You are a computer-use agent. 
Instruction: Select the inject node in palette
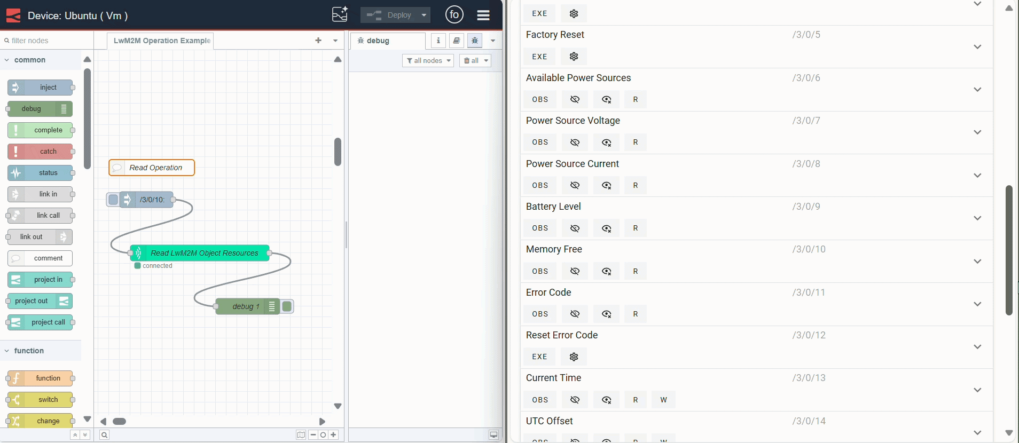click(41, 88)
